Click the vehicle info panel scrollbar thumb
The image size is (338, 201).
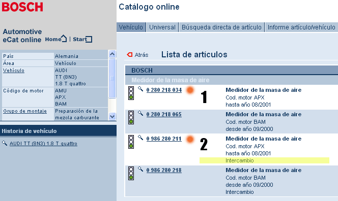[112, 78]
